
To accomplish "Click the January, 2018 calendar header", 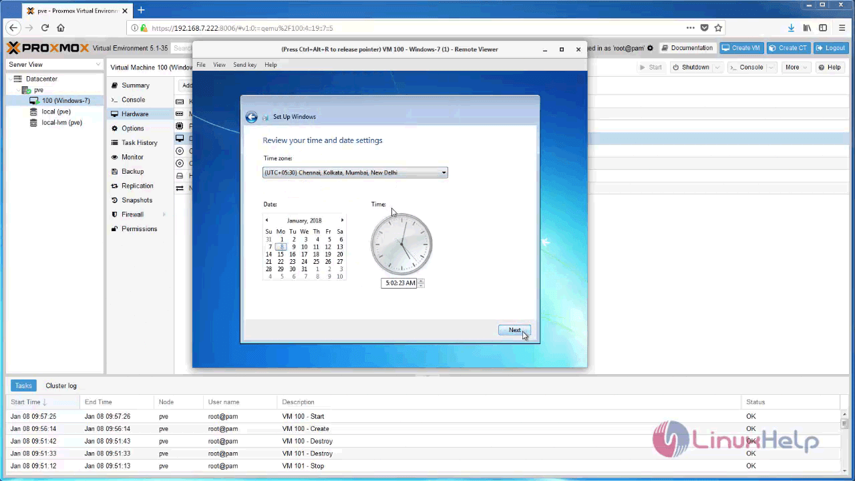I will [x=304, y=220].
